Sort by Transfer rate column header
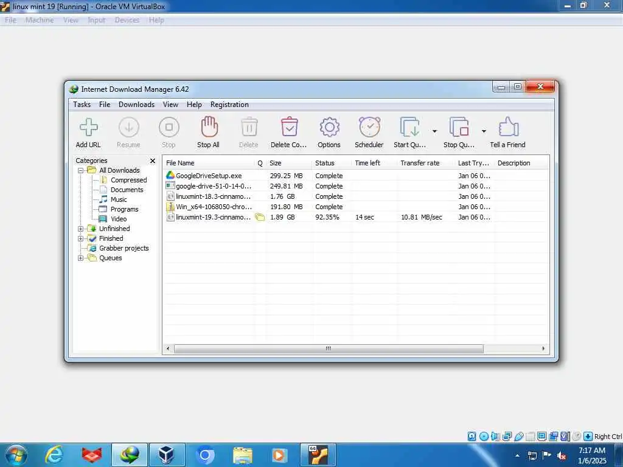The height and width of the screenshot is (467, 623). click(x=426, y=163)
